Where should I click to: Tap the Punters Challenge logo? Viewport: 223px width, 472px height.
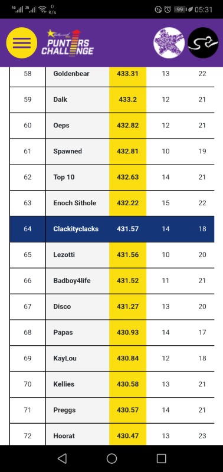tap(67, 42)
